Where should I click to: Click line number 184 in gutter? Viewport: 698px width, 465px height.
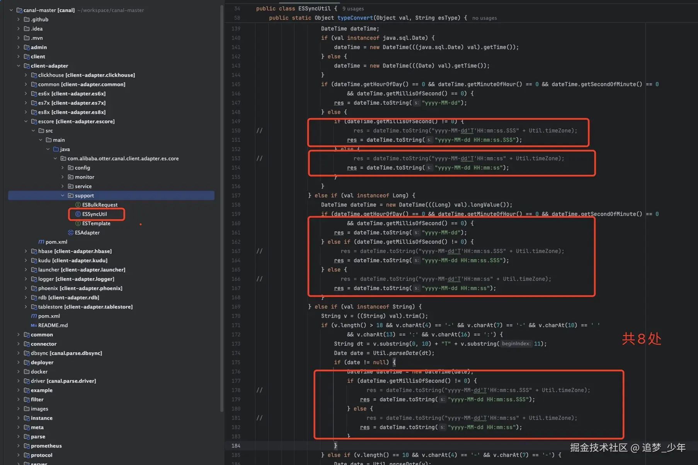click(x=236, y=446)
